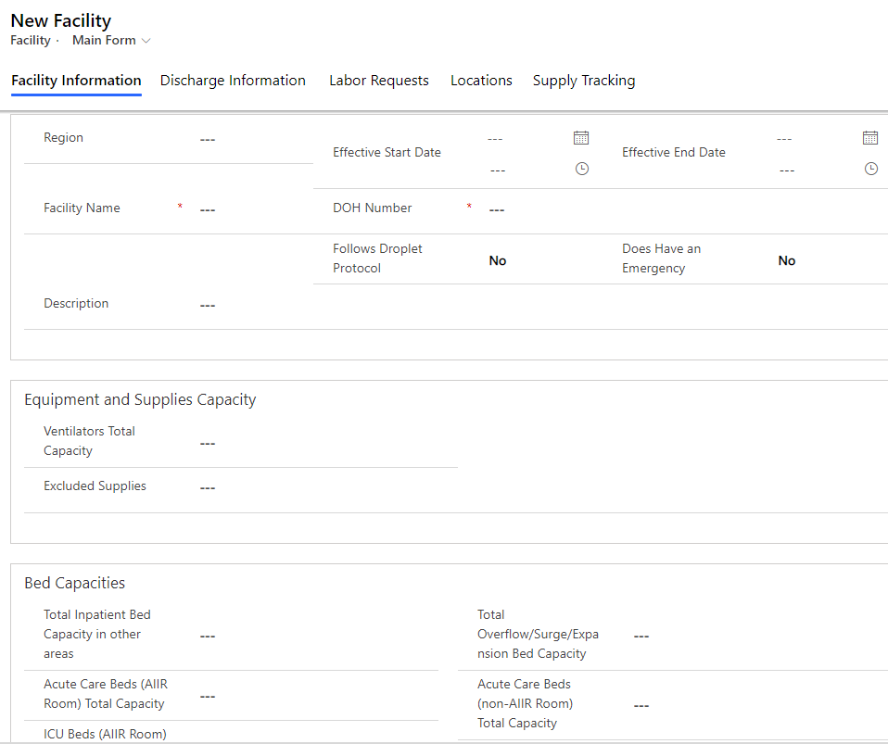Switch to the Locations tab
This screenshot has height=744, width=888.
coord(481,81)
